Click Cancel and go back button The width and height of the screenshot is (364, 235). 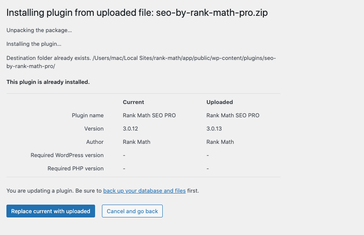(x=132, y=211)
